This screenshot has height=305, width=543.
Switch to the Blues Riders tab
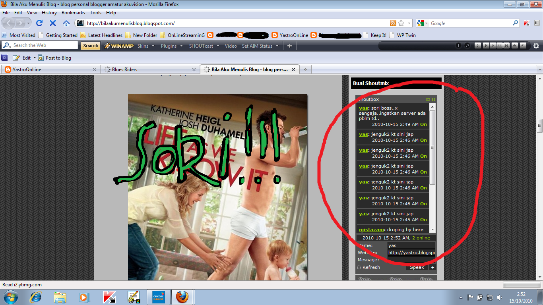coord(150,69)
